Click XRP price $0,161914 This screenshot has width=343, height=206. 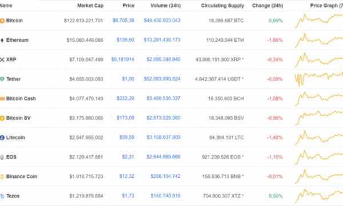click(x=123, y=60)
